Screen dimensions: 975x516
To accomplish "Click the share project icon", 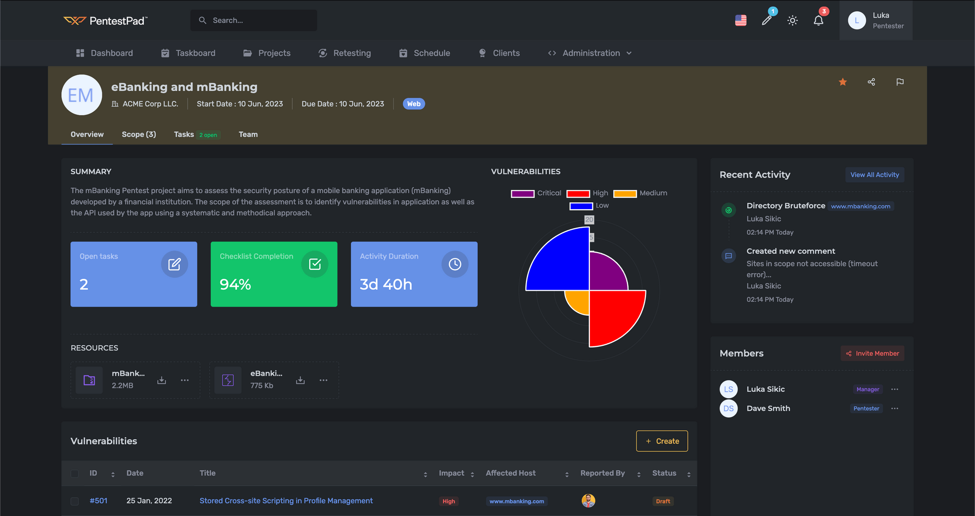I will tap(871, 82).
